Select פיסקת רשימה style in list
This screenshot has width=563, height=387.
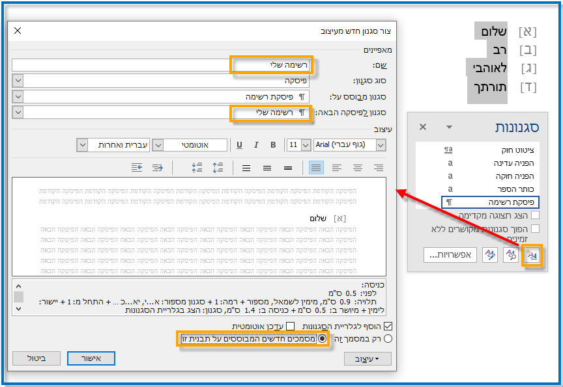pos(490,202)
